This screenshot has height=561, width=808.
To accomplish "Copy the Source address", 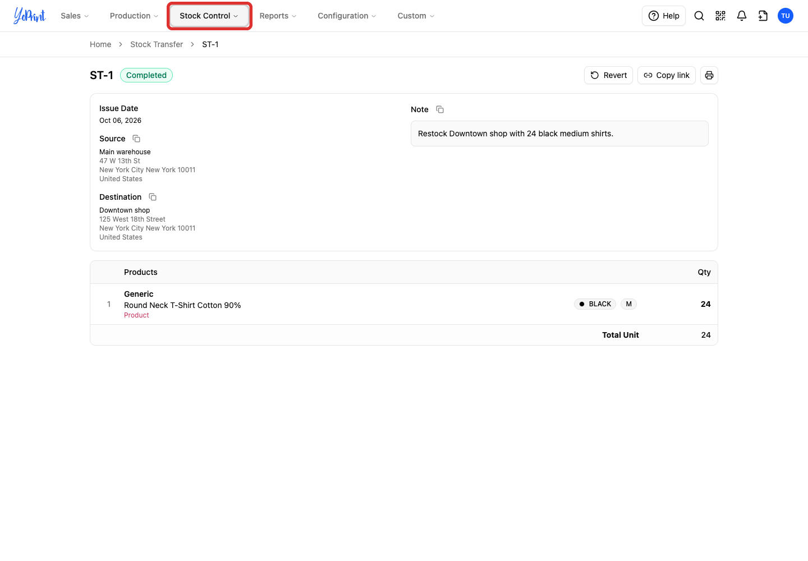I will coord(136,139).
